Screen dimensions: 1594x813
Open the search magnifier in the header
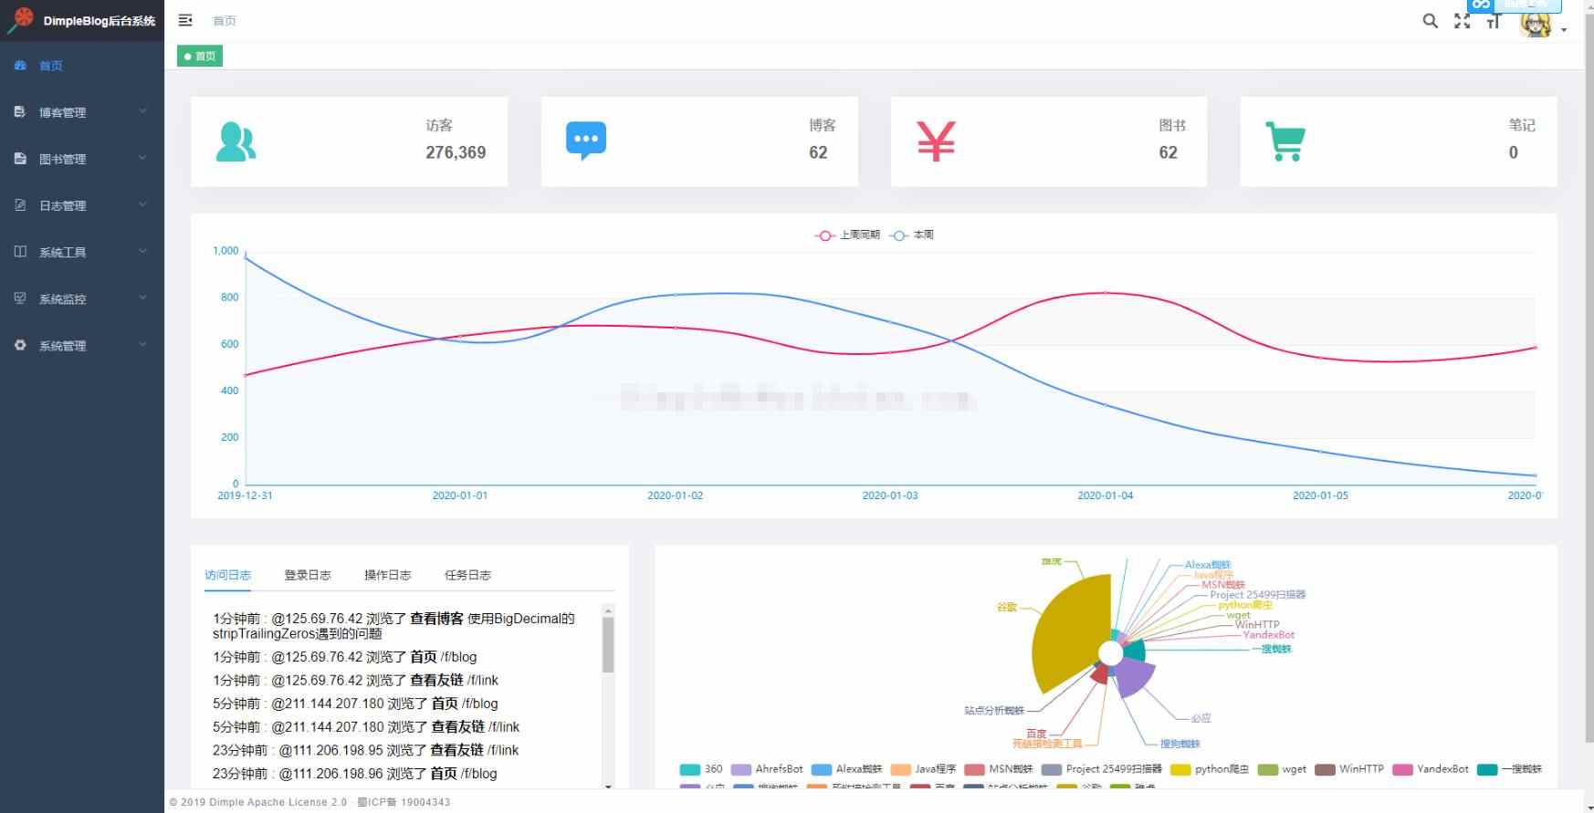pyautogui.click(x=1431, y=20)
